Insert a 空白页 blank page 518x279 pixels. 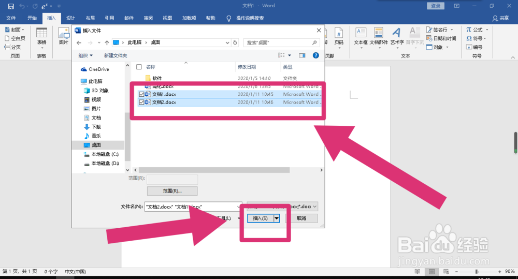(15, 38)
